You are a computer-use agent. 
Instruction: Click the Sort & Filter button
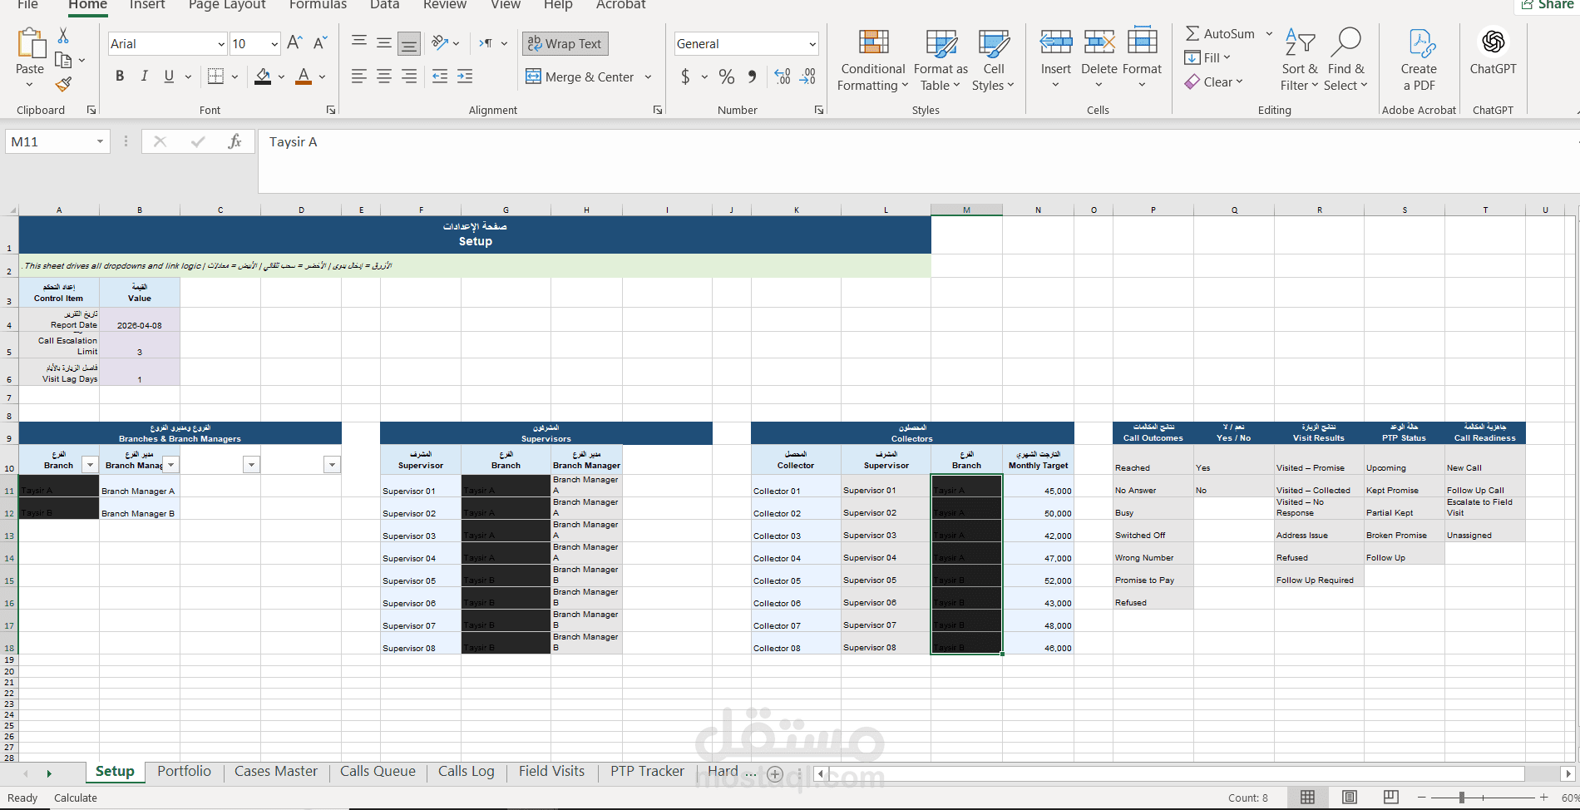pyautogui.click(x=1300, y=60)
